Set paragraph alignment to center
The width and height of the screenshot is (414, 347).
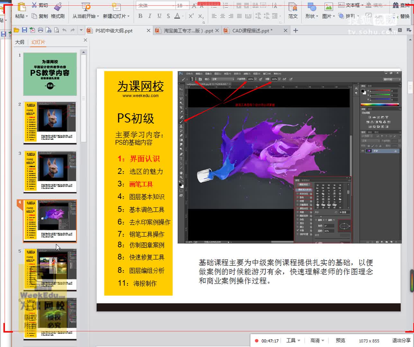pos(222,16)
